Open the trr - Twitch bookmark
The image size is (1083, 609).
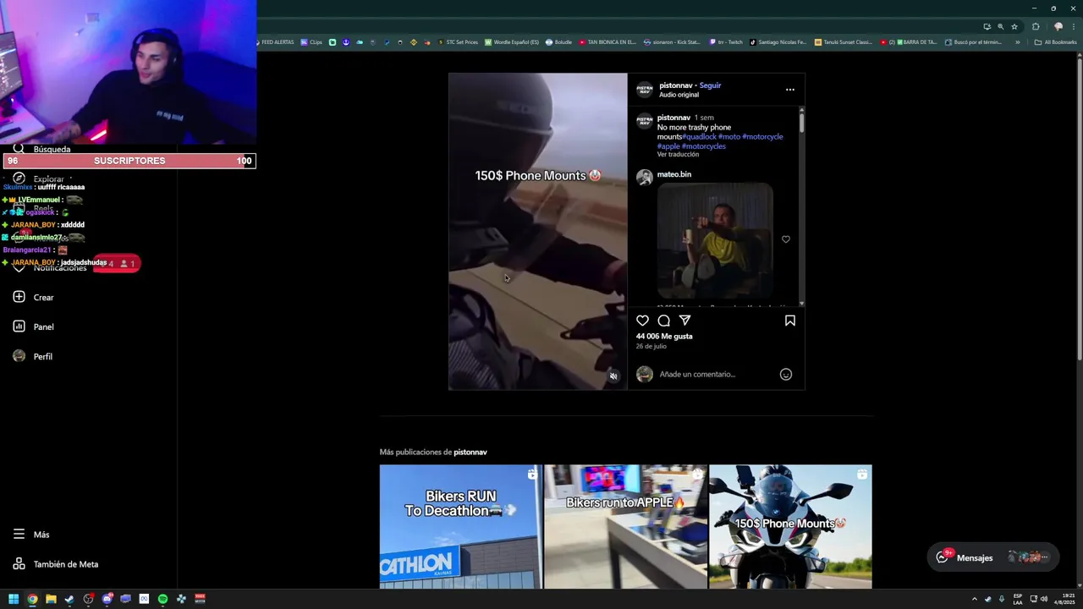click(x=726, y=42)
